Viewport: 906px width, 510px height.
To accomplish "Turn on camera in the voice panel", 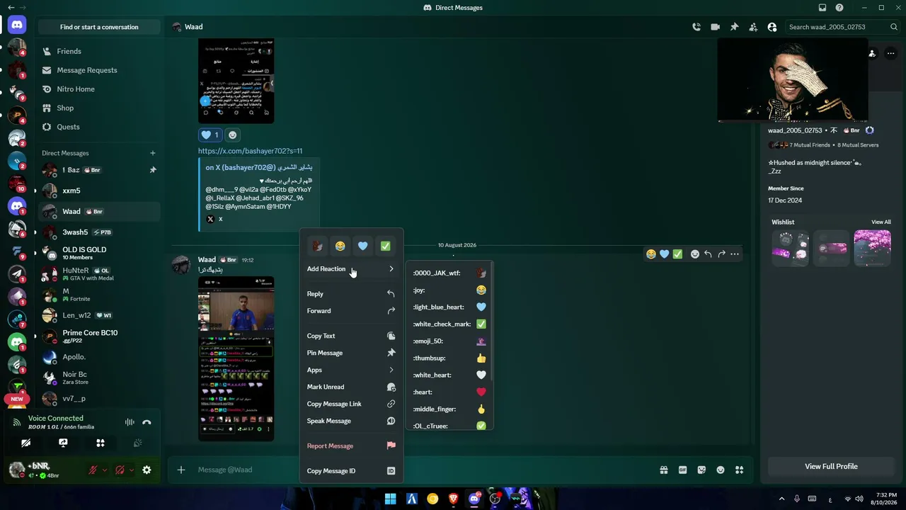I will point(26,443).
